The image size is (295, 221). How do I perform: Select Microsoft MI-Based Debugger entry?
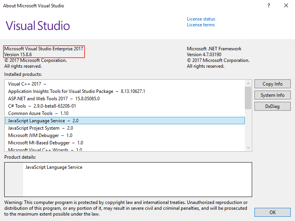click(x=125, y=143)
